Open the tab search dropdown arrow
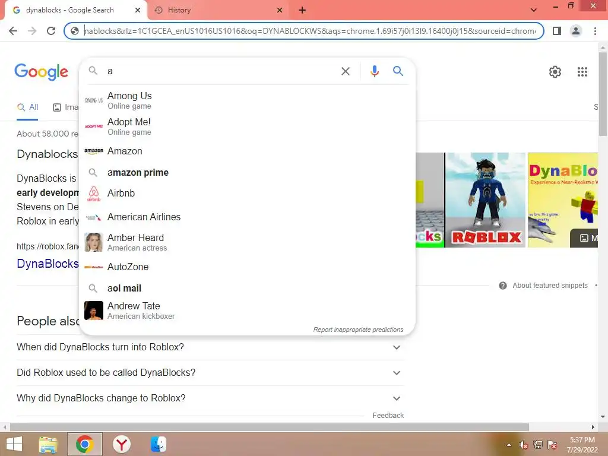 point(534,11)
